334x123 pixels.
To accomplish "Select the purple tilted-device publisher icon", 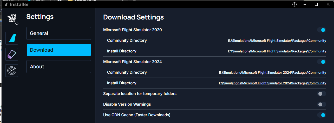I will (x=12, y=54).
